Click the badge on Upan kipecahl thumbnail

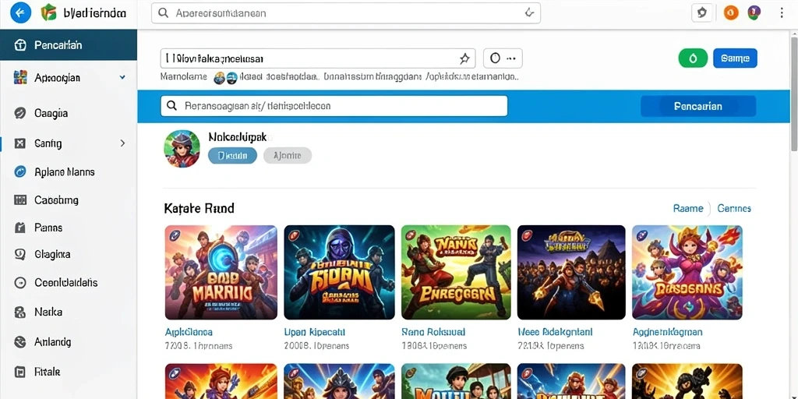coord(294,235)
